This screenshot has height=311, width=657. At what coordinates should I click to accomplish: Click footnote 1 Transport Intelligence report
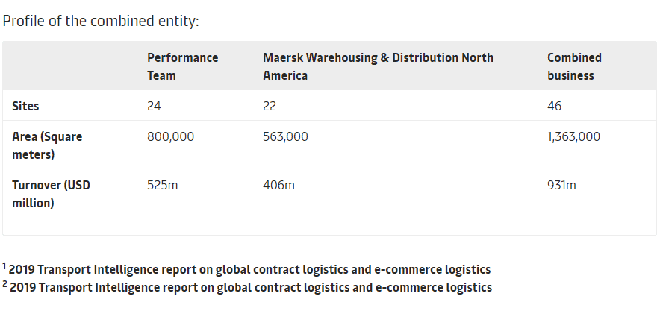click(x=249, y=269)
